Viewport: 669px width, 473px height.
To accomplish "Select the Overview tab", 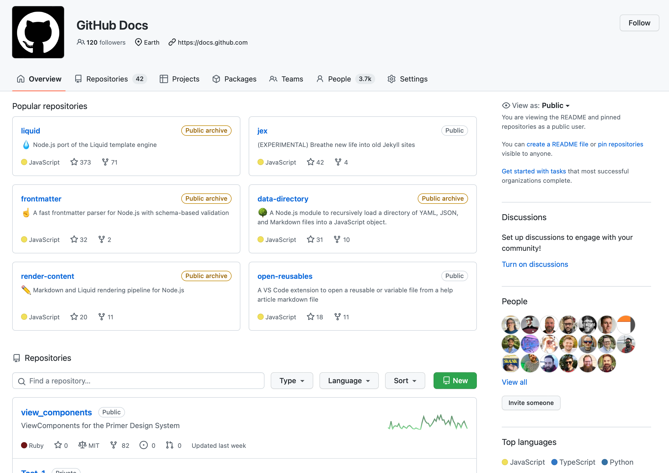I will tap(38, 79).
